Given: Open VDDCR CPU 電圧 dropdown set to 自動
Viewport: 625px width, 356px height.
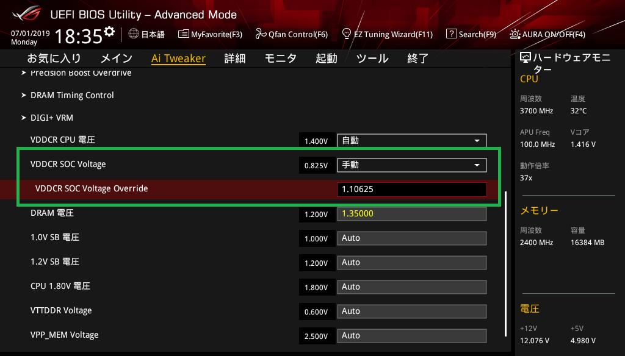Looking at the screenshot, I should pyautogui.click(x=412, y=141).
